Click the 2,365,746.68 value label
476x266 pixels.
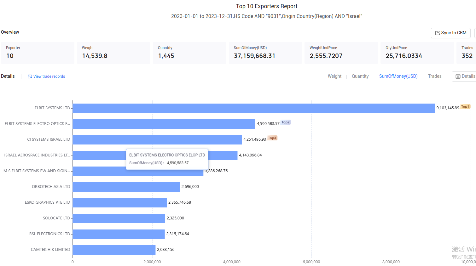coord(180,202)
